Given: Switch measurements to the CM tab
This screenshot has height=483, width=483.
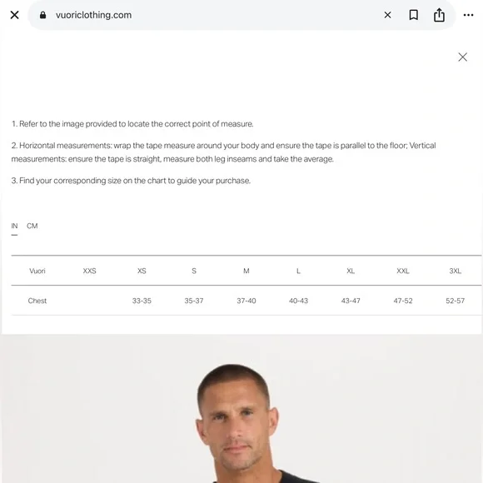Looking at the screenshot, I should tap(32, 226).
